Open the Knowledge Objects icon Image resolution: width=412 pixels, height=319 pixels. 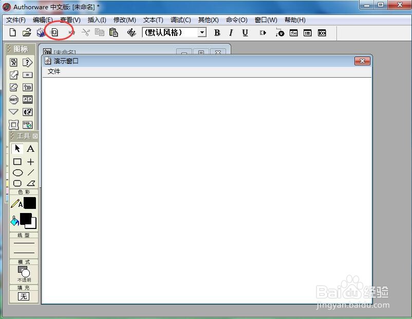tap(322, 33)
